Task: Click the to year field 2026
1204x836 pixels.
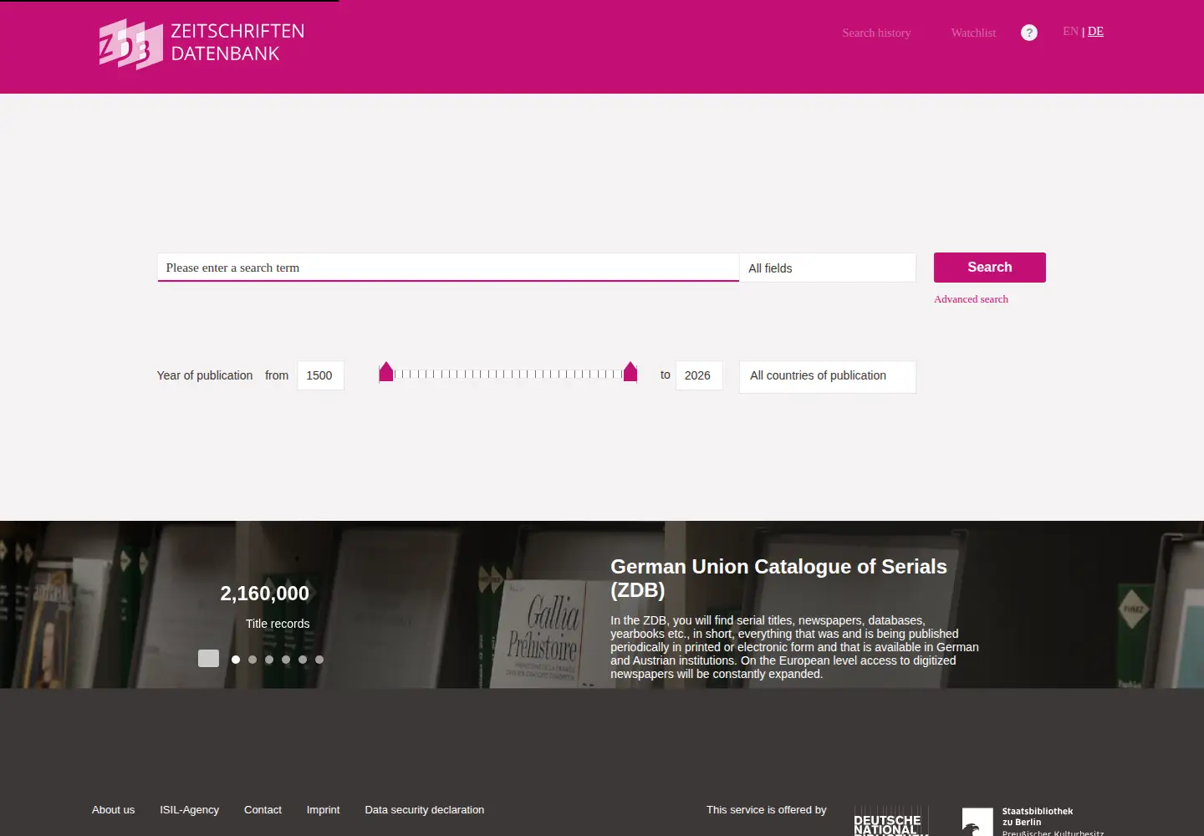Action: coord(699,375)
